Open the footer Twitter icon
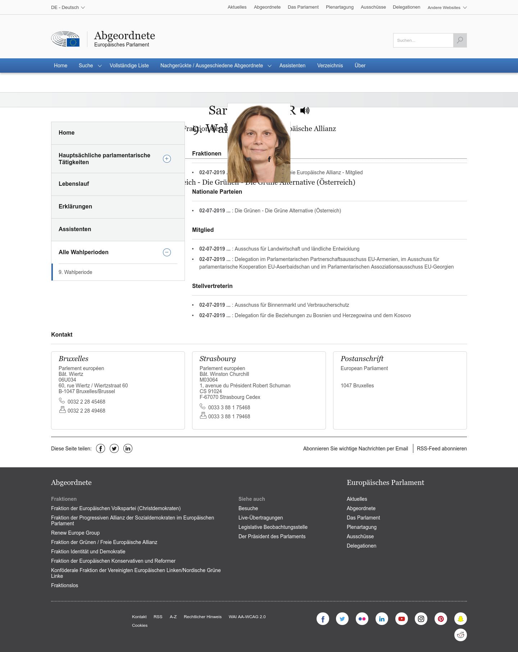The image size is (518, 652). [x=342, y=619]
